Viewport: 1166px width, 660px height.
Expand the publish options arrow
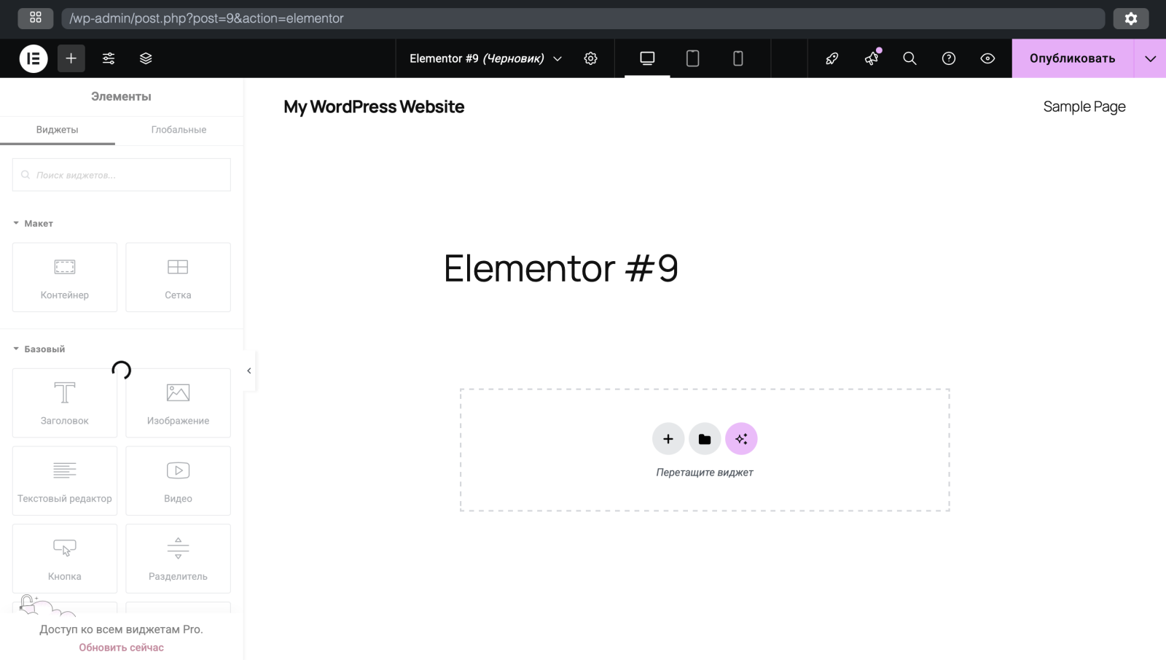(x=1150, y=58)
